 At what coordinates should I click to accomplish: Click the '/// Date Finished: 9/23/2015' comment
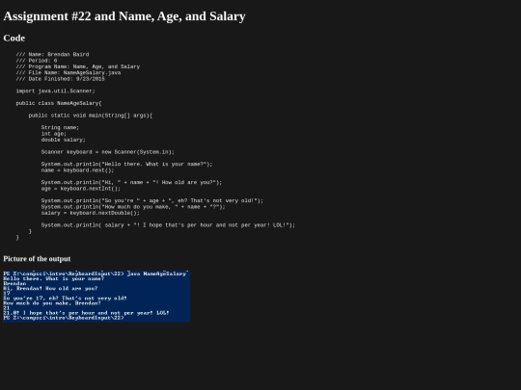[61, 79]
